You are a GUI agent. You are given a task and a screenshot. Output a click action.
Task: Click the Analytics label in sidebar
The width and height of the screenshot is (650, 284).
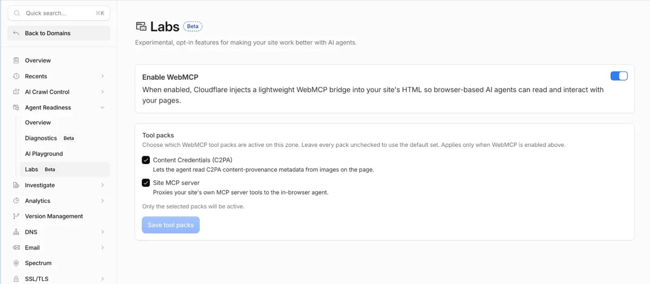pos(38,201)
